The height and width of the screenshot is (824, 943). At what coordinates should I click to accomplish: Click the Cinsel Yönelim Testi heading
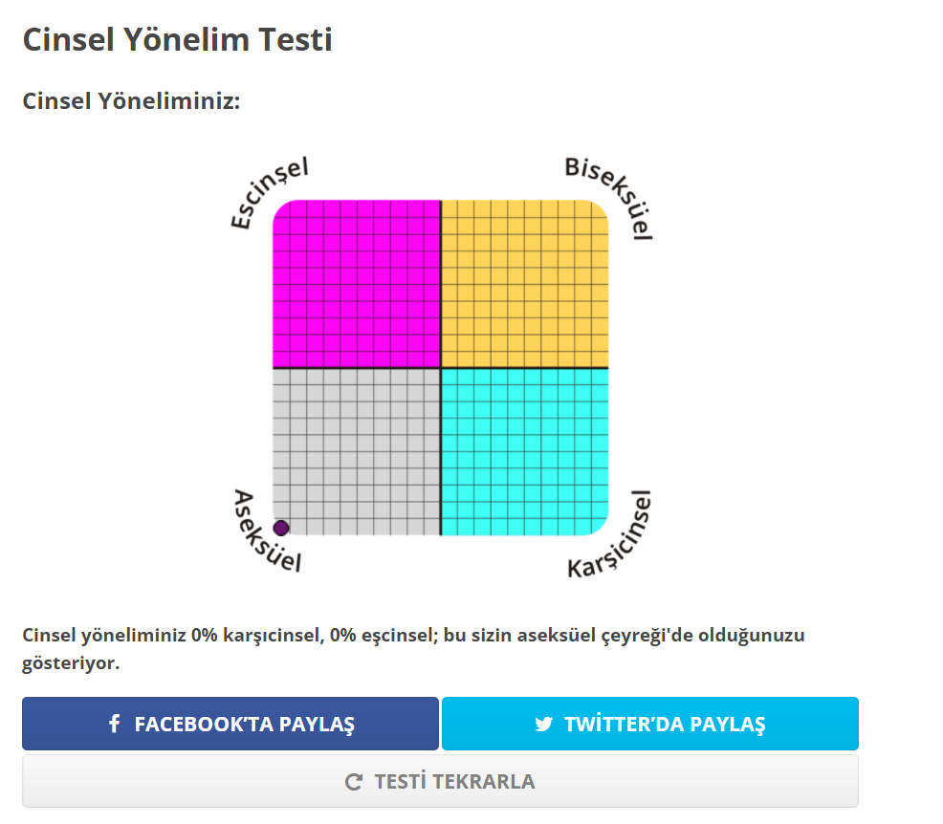pyautogui.click(x=177, y=40)
